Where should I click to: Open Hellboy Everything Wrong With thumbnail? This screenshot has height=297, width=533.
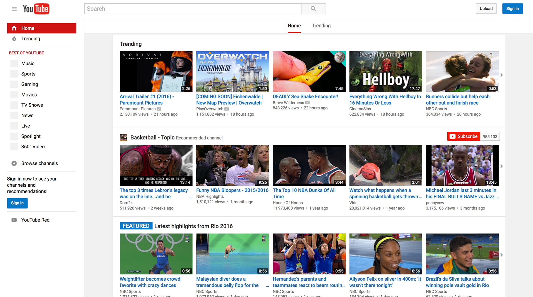point(386,71)
